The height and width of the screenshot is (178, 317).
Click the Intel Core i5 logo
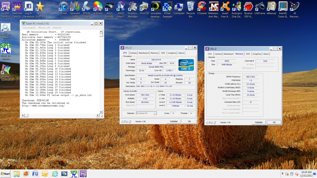tap(186, 65)
